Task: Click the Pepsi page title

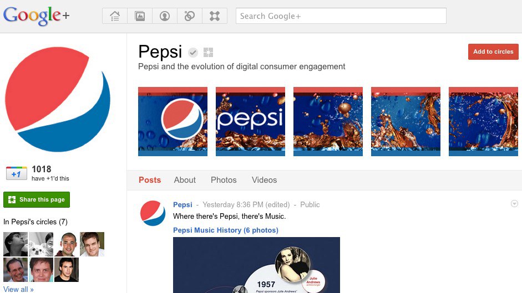Action: pyautogui.click(x=160, y=52)
